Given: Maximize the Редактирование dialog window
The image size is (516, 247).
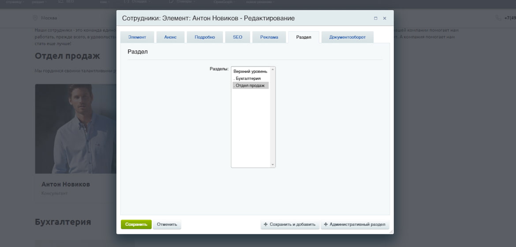Looking at the screenshot, I should coord(375,19).
